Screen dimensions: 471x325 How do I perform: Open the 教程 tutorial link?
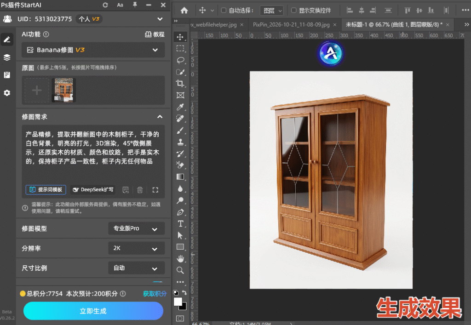point(155,34)
